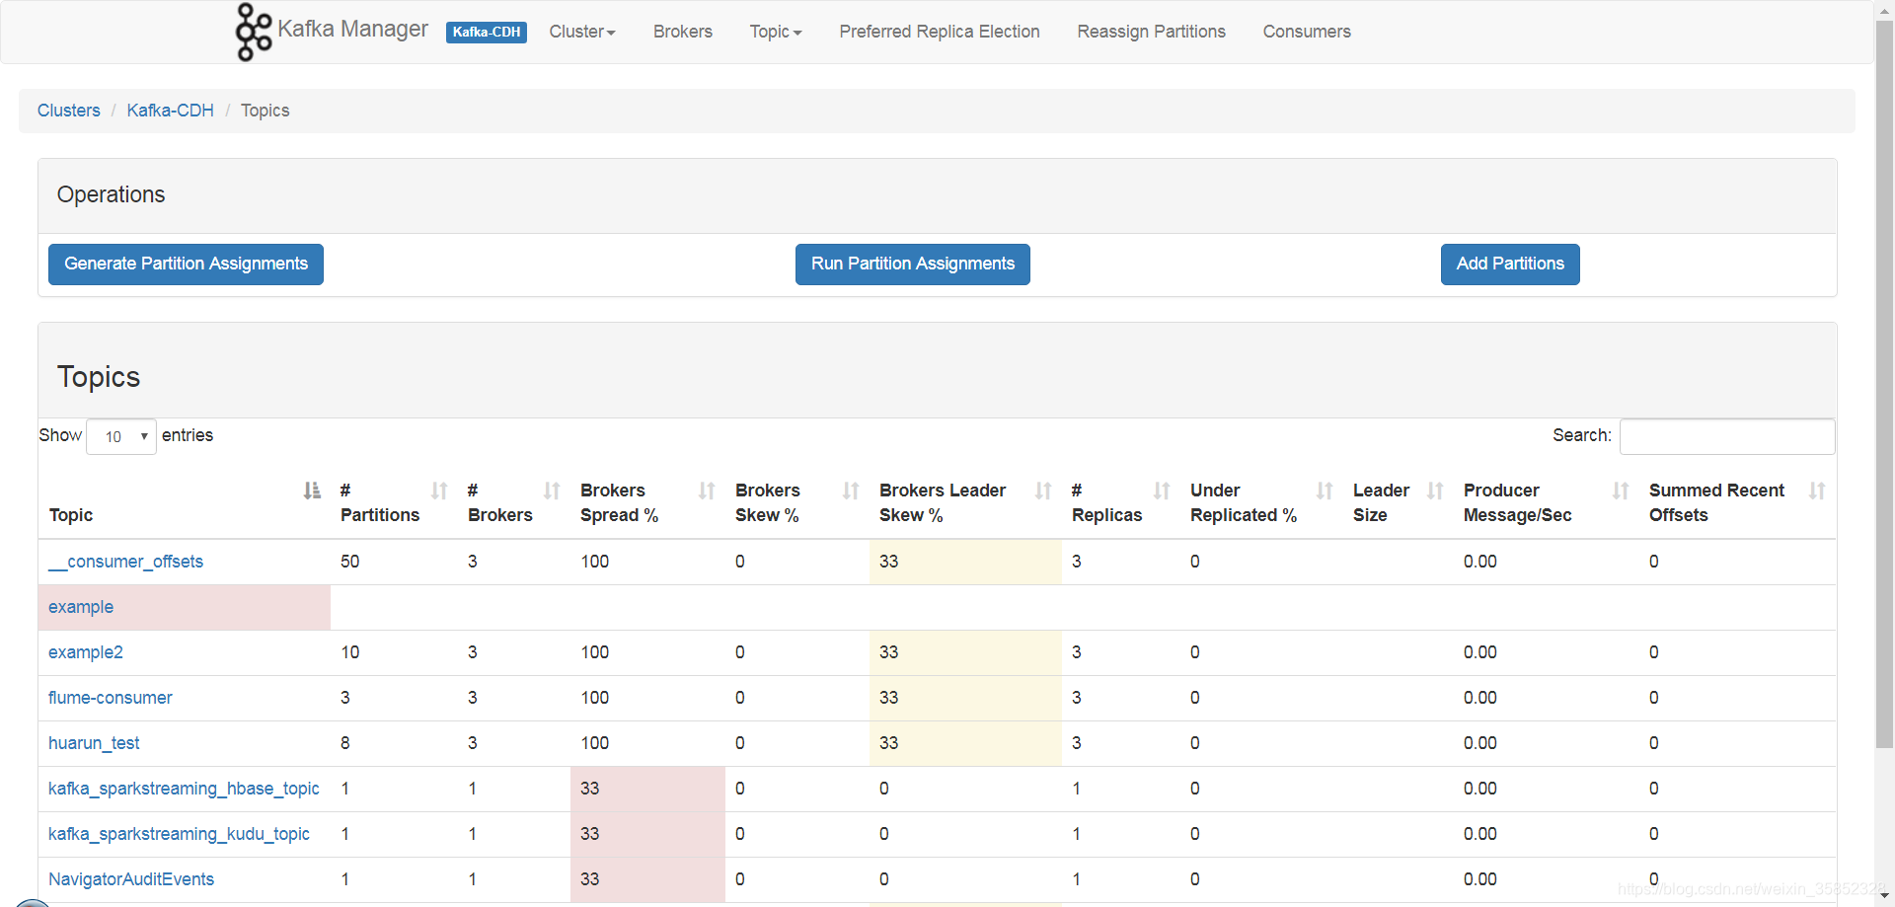This screenshot has width=1895, height=907.
Task: Open the flume-consumer topic
Action: click(111, 698)
